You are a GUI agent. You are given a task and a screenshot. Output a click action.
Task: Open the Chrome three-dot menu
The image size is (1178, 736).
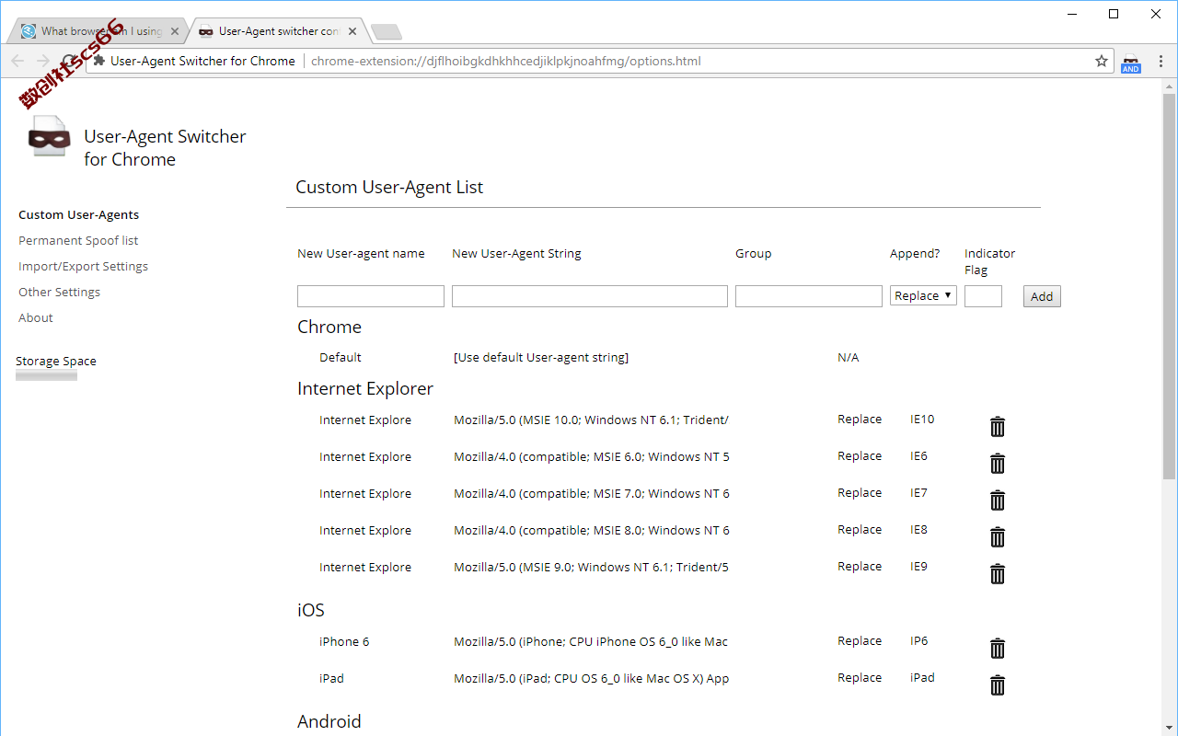(x=1161, y=62)
